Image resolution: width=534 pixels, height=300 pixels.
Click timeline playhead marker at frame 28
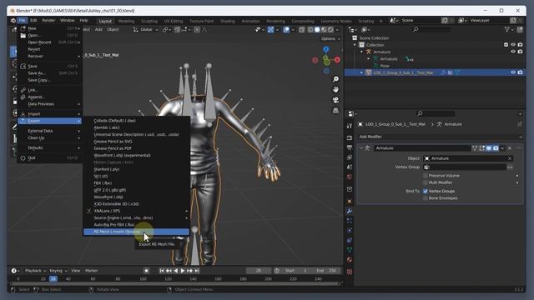tap(53, 279)
